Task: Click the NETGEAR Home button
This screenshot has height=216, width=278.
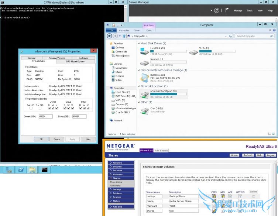Action: pos(234,155)
